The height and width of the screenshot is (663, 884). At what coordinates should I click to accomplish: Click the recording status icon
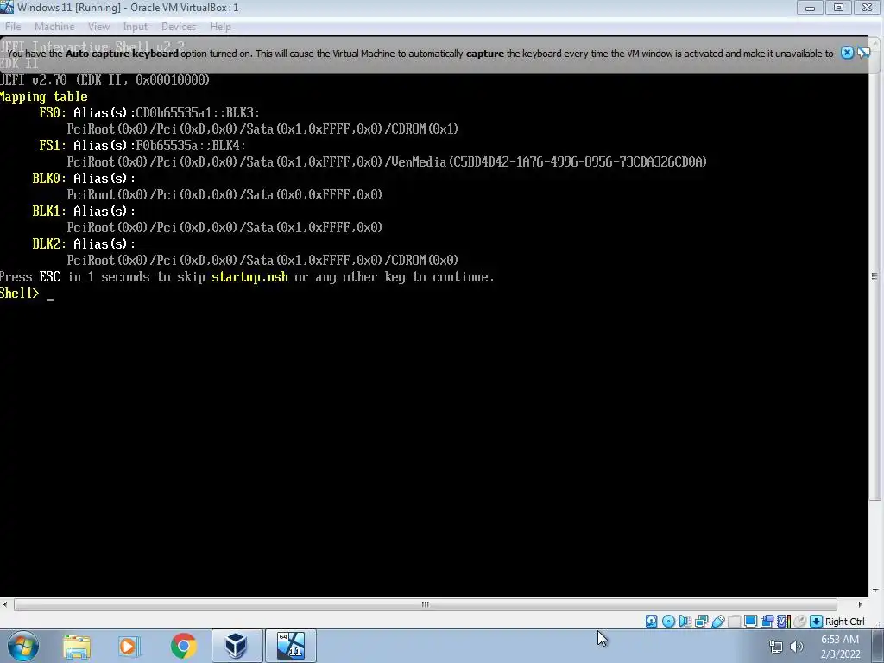tap(767, 622)
